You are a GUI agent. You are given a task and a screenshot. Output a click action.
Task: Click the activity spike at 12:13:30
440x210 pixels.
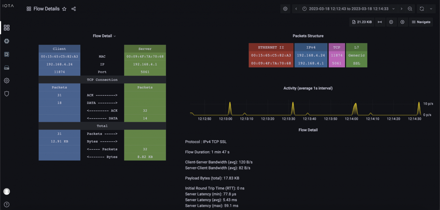[293, 108]
